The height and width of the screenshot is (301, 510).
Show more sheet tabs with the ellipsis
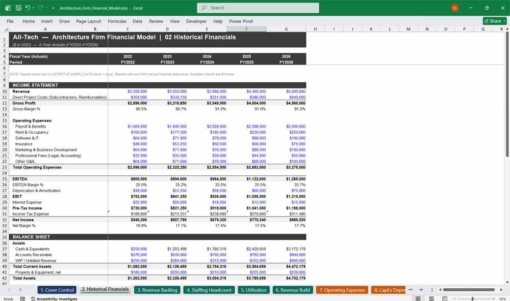411,290
